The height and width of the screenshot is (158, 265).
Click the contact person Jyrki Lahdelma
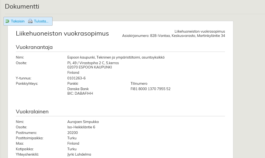pyautogui.click(x=79, y=154)
